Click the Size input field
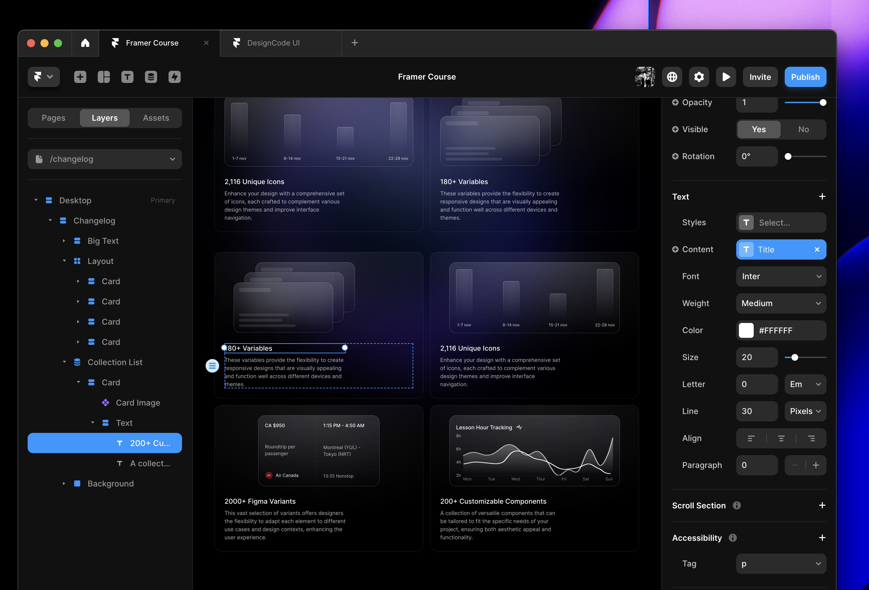869x590 pixels. (x=756, y=357)
